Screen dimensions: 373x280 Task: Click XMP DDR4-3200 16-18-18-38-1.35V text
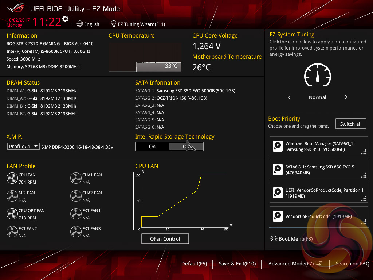tap(78, 147)
